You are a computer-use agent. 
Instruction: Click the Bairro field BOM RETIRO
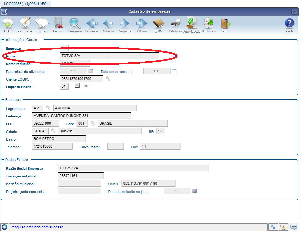[59, 139]
